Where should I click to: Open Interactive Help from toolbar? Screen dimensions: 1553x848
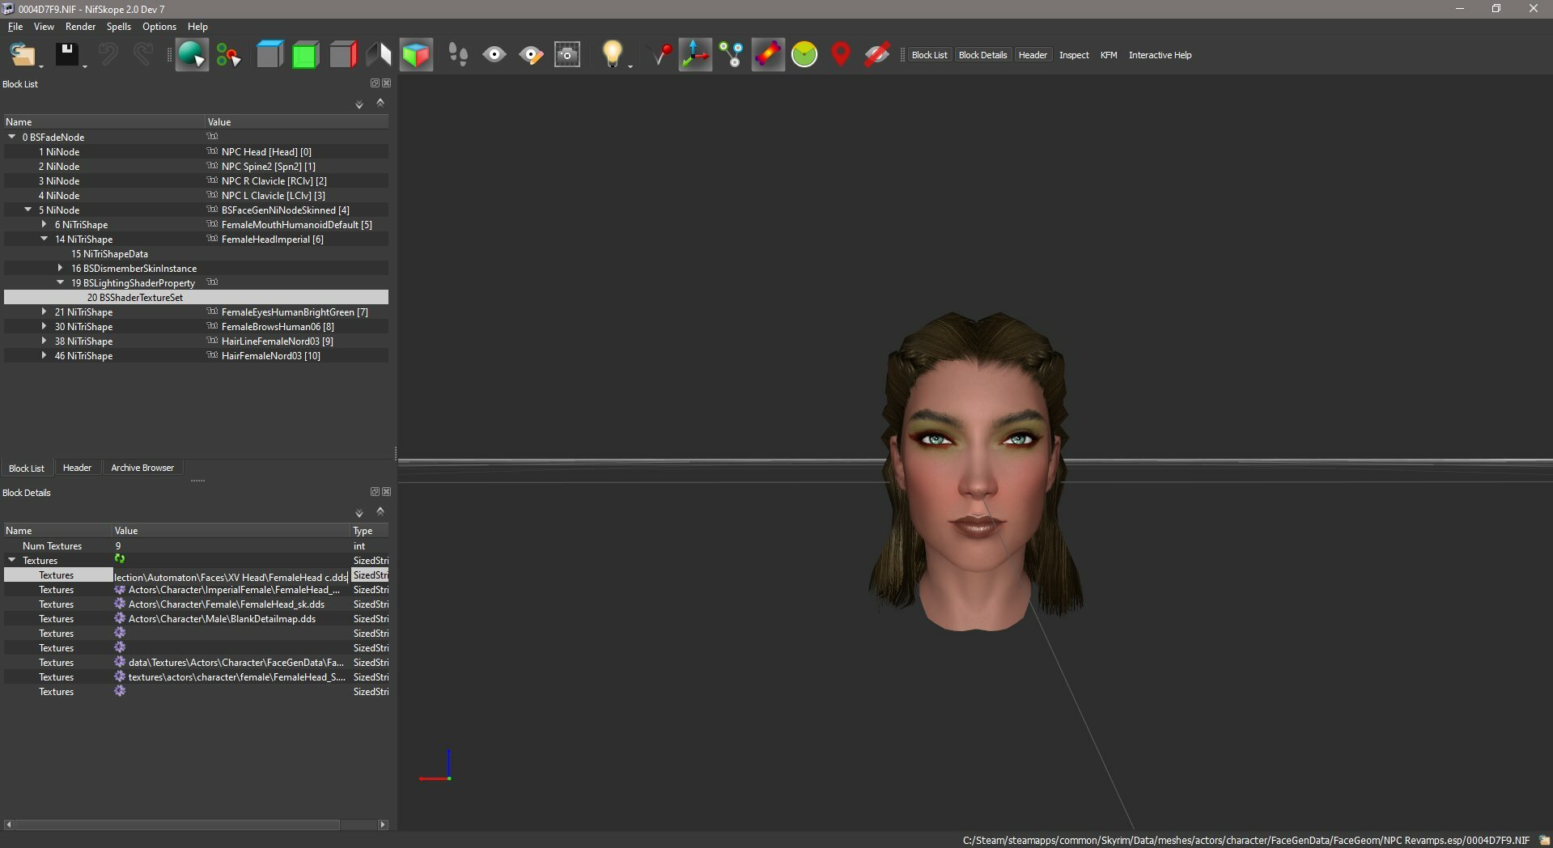pyautogui.click(x=1160, y=55)
